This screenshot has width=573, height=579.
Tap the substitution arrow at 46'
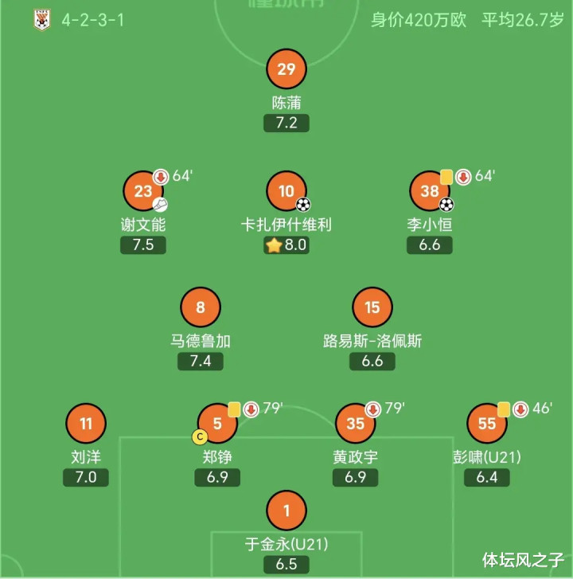click(x=520, y=409)
